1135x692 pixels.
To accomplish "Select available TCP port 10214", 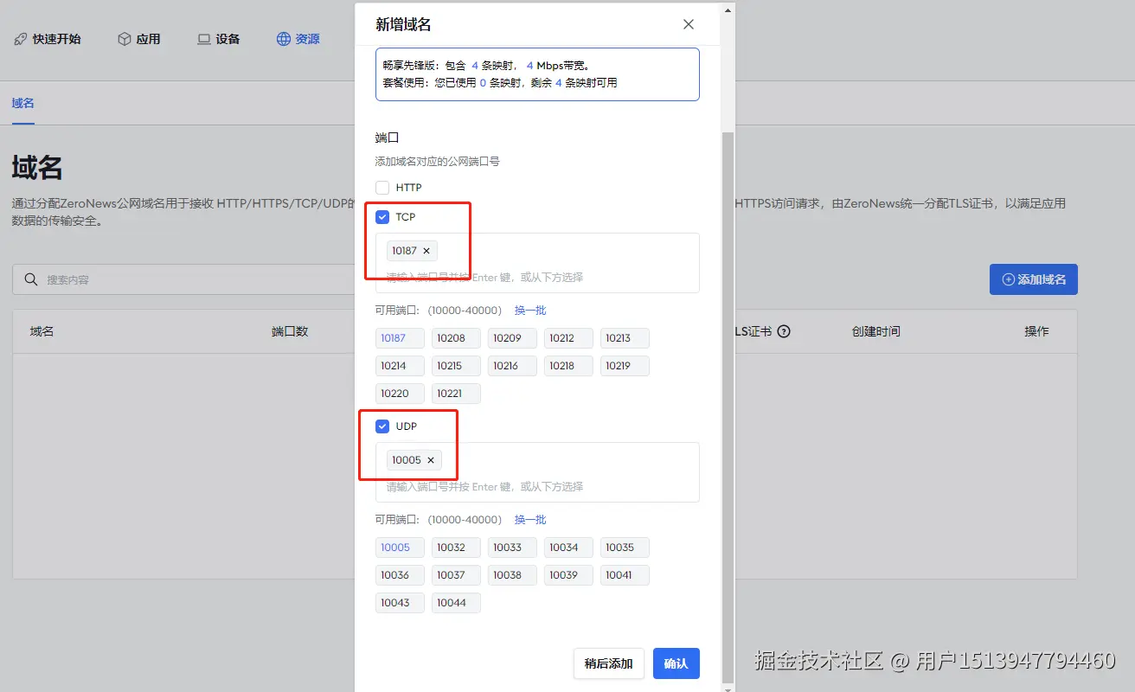I will tap(400, 366).
